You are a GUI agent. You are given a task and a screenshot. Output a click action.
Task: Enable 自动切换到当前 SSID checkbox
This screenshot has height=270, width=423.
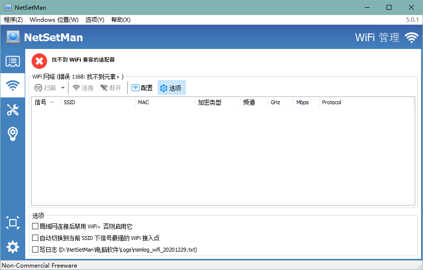coord(35,238)
